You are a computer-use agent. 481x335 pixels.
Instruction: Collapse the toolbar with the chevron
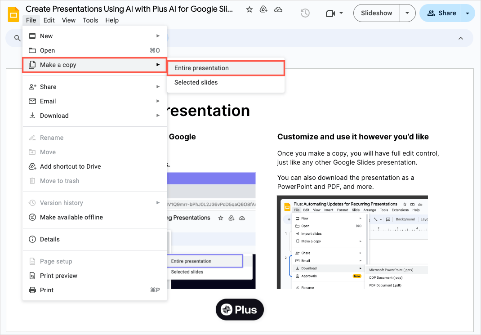click(x=461, y=38)
